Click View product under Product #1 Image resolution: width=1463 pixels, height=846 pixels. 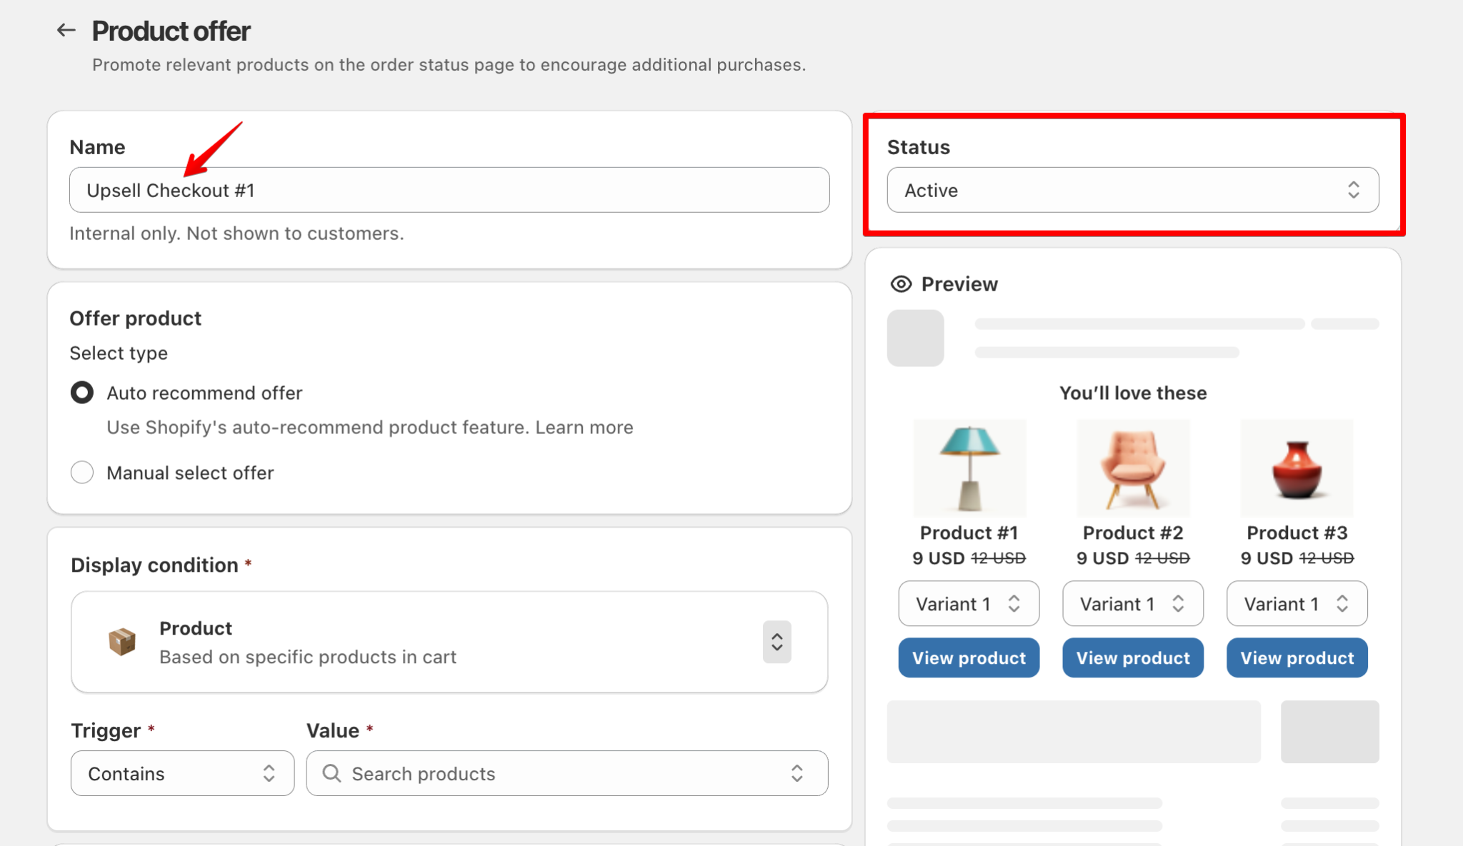pyautogui.click(x=969, y=658)
